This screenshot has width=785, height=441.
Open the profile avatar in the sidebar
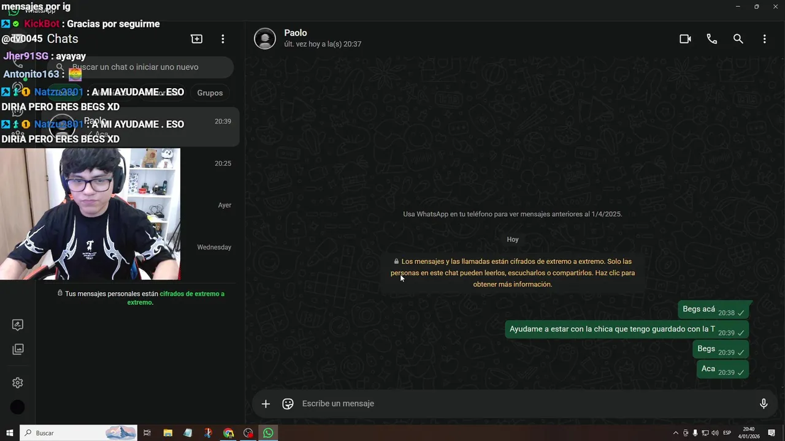pyautogui.click(x=18, y=407)
